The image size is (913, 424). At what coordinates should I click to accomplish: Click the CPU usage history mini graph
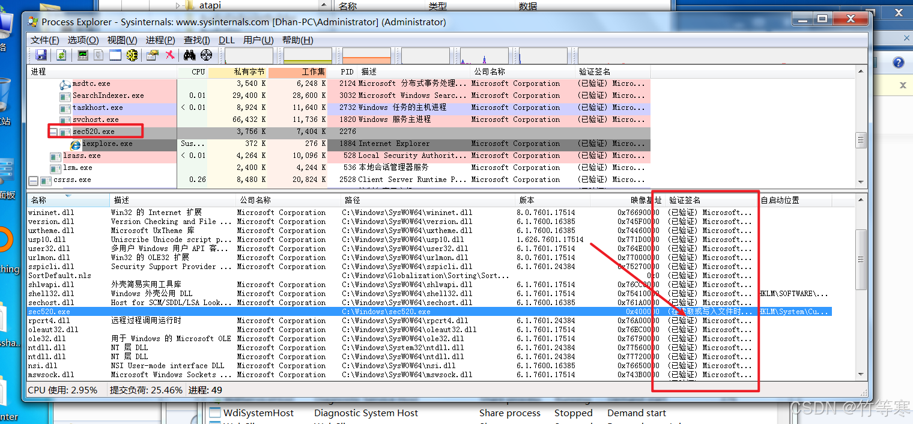249,56
